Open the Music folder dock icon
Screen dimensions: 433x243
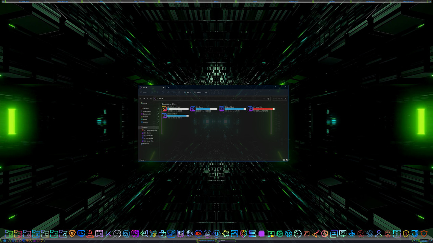(x=54, y=233)
